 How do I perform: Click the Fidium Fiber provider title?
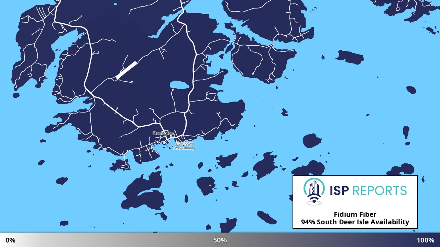tap(355, 214)
